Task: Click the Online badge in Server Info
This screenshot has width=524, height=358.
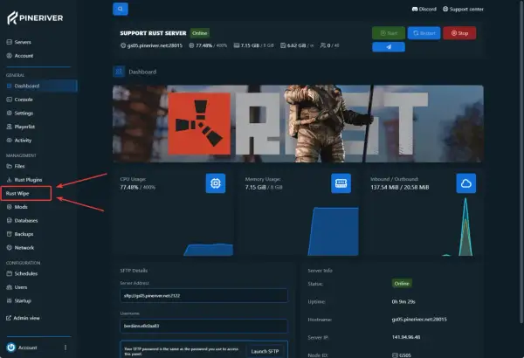Action: pos(402,284)
